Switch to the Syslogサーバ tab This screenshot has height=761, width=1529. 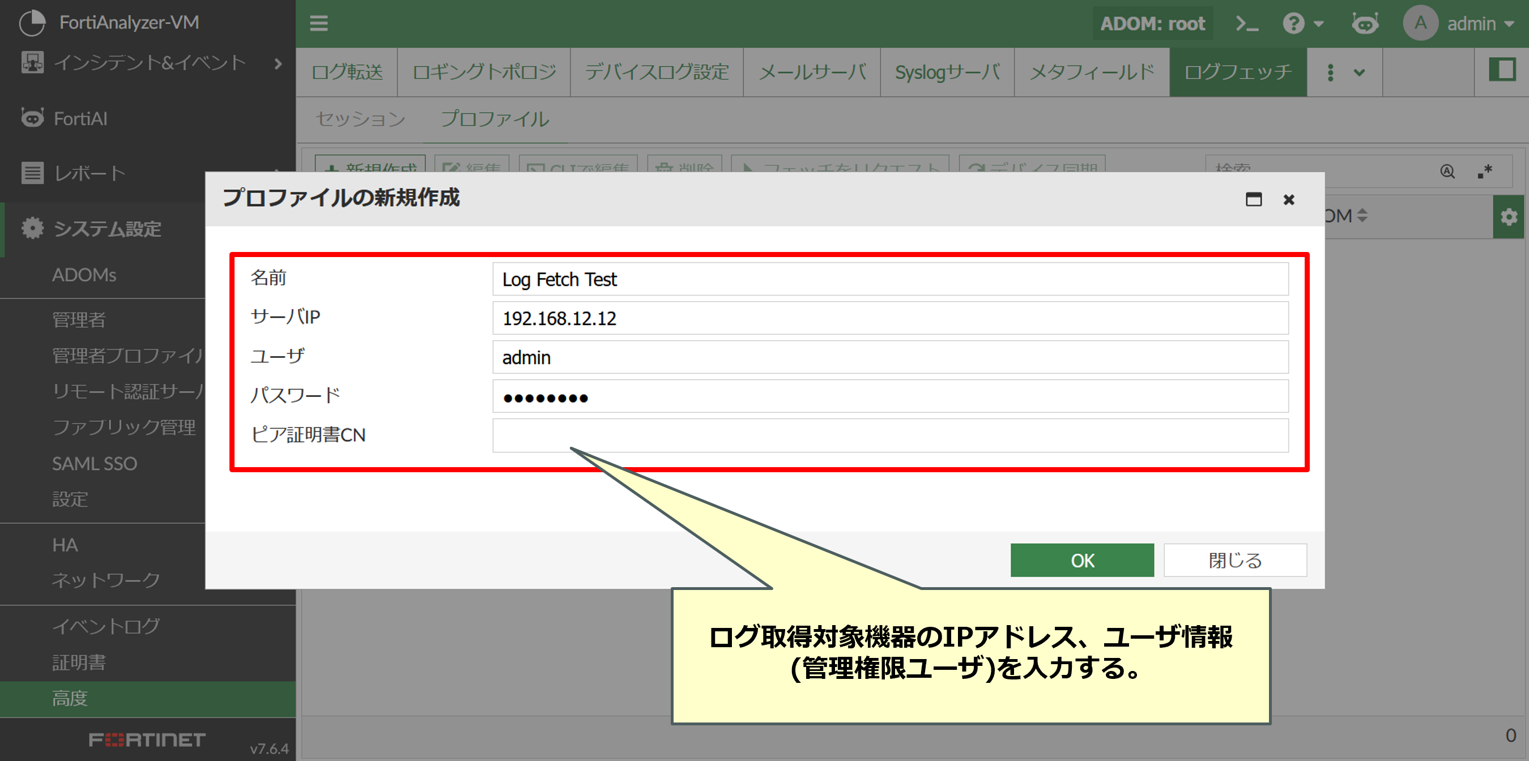coord(947,72)
